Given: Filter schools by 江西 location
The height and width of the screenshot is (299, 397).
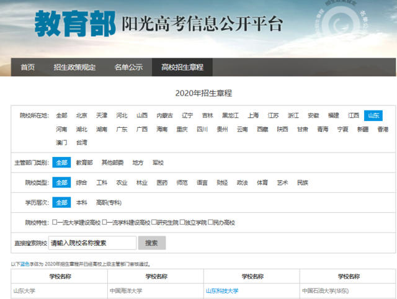Looking at the screenshot, I should pyautogui.click(x=354, y=115).
